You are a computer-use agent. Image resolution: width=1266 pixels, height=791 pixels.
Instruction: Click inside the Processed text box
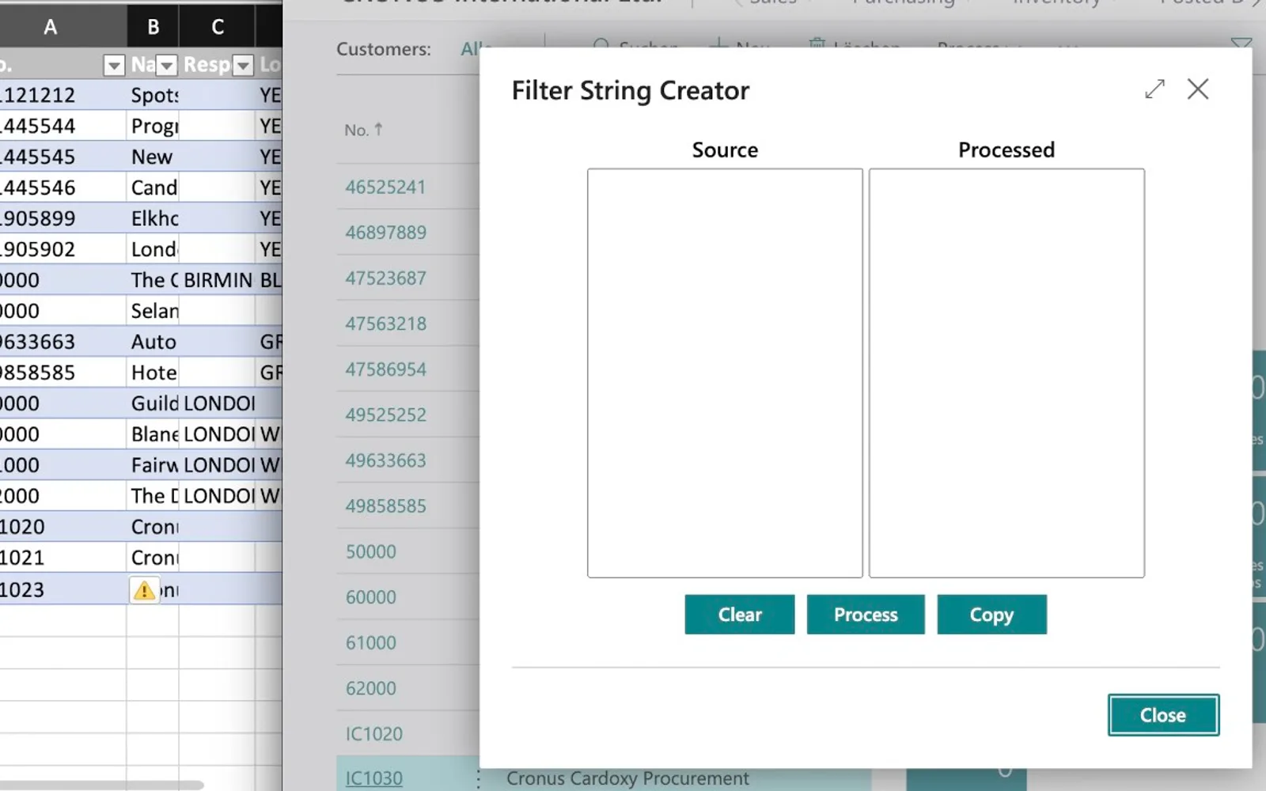point(1006,373)
